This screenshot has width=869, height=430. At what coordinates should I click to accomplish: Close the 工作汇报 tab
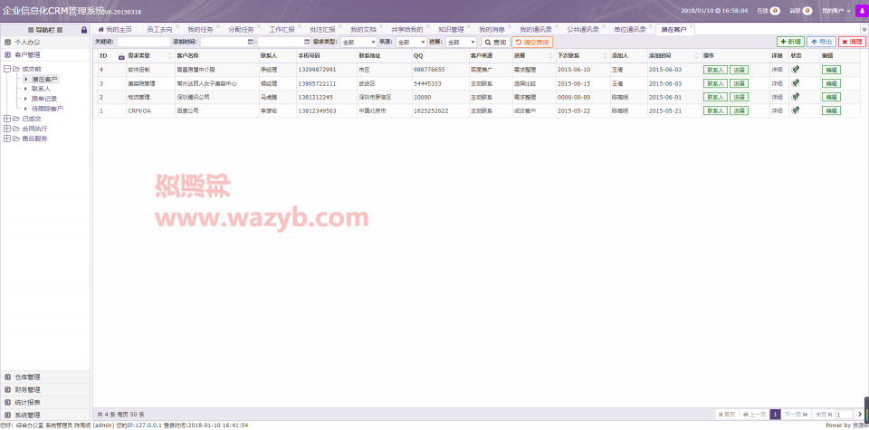click(300, 26)
